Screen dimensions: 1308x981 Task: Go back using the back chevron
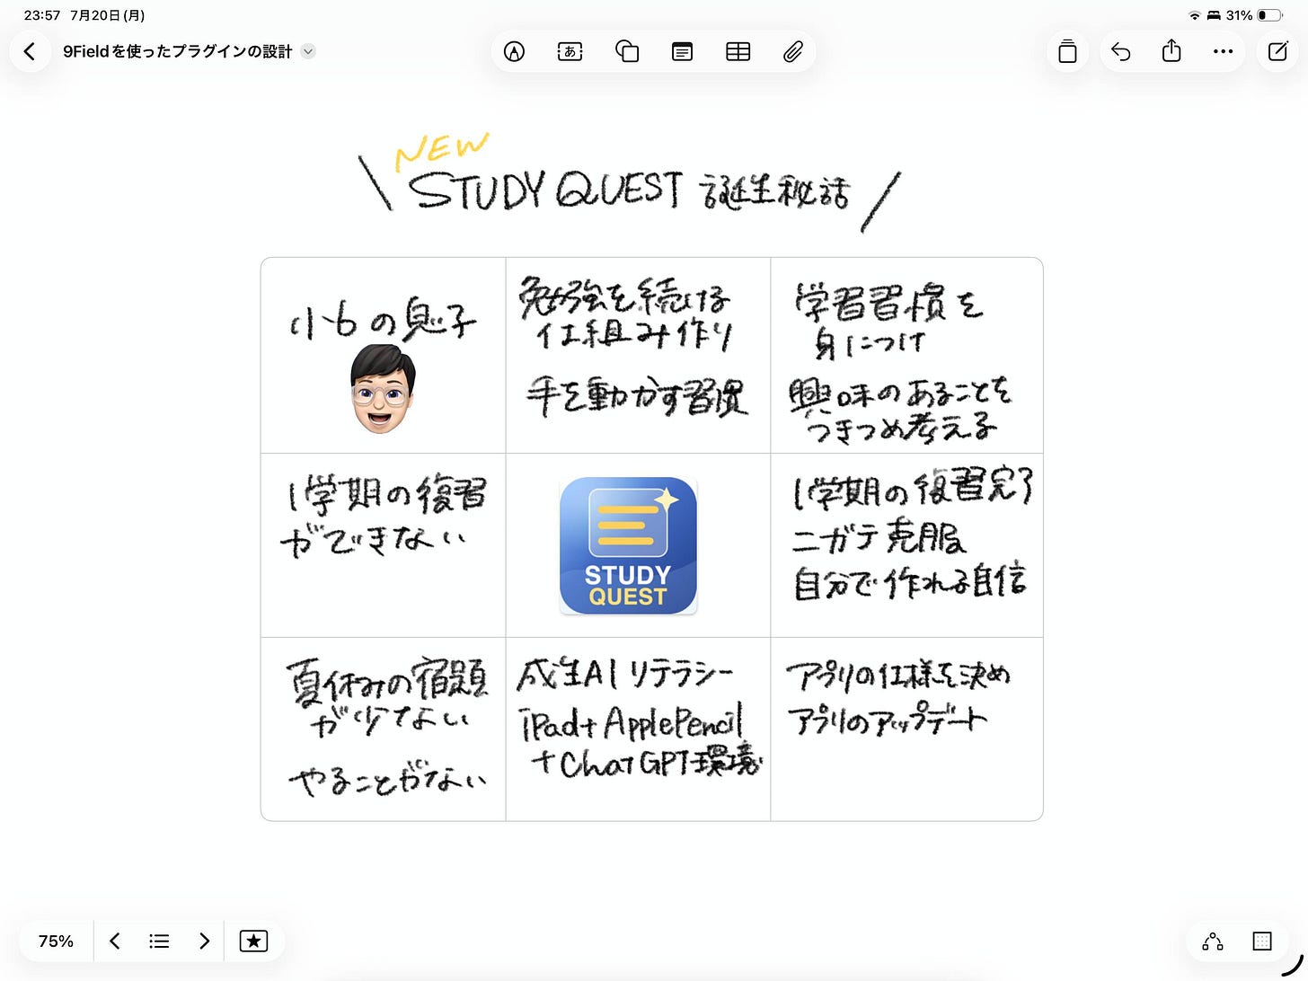30,51
